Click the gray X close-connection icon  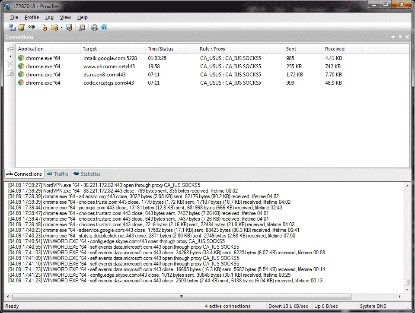click(x=10, y=64)
